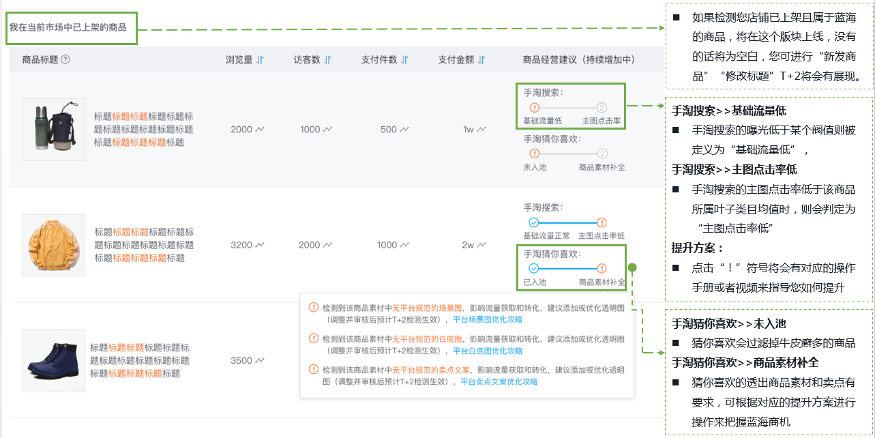
Task: Click the trend icon beside 3500 浏览量
Action: [x=260, y=361]
